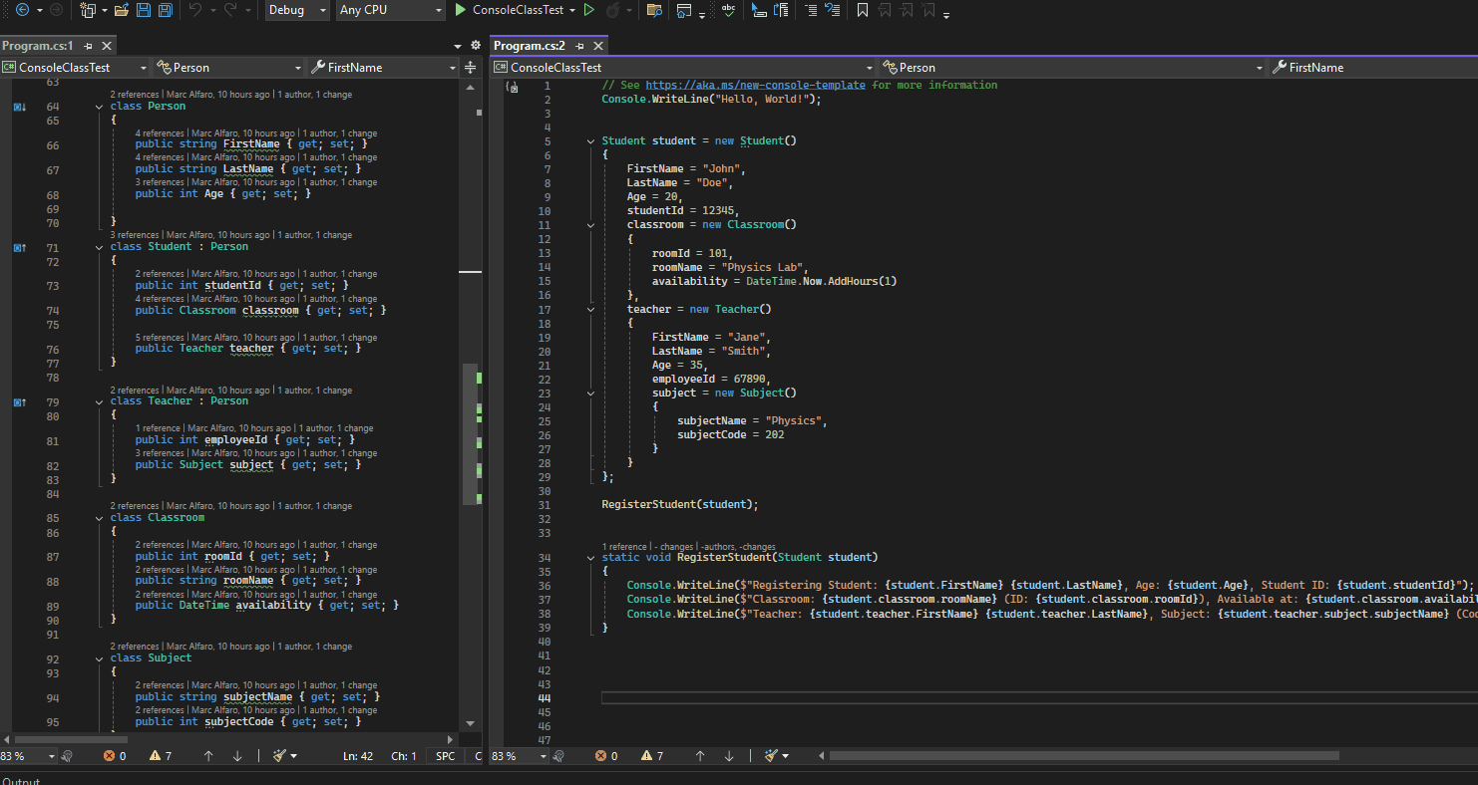Click the Find in Files icon
1478x785 pixels.
654,11
